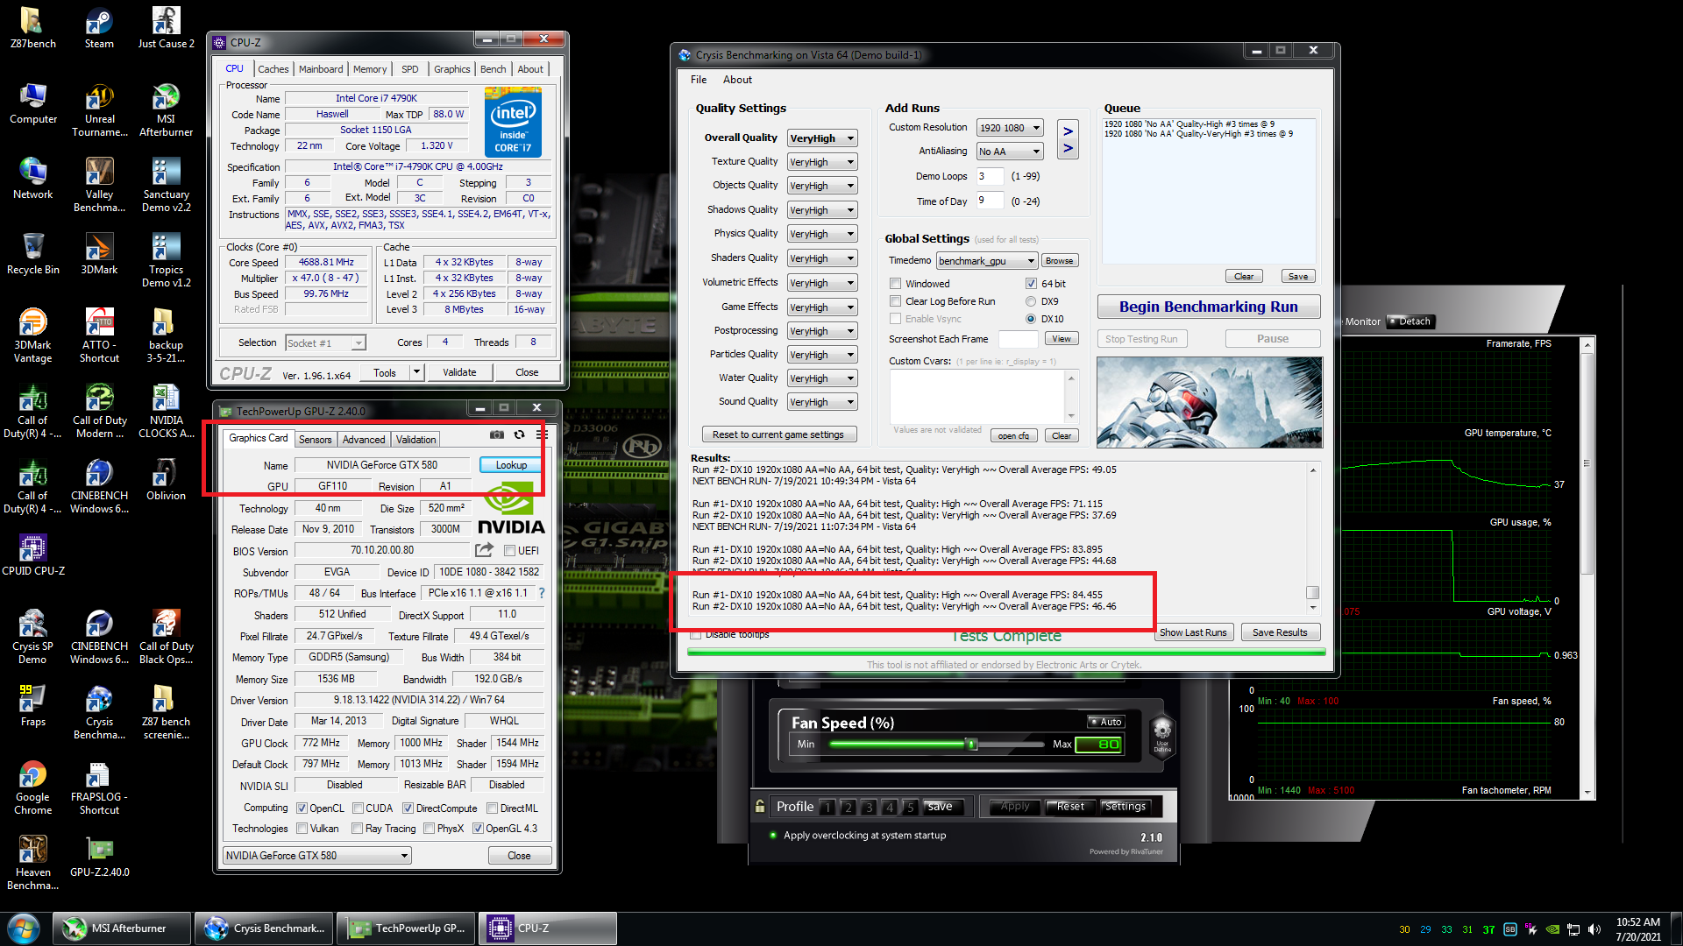Click the Custom Cvars text box
This screenshot has height=946, width=1683.
click(978, 396)
